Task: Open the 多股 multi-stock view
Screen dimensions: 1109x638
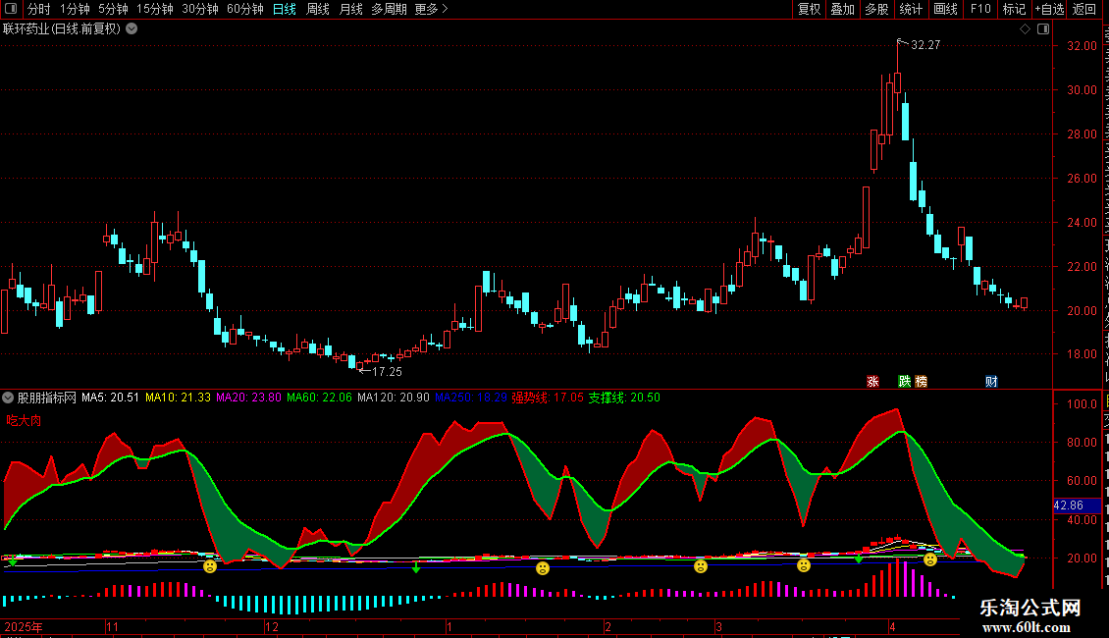Action: 877,9
